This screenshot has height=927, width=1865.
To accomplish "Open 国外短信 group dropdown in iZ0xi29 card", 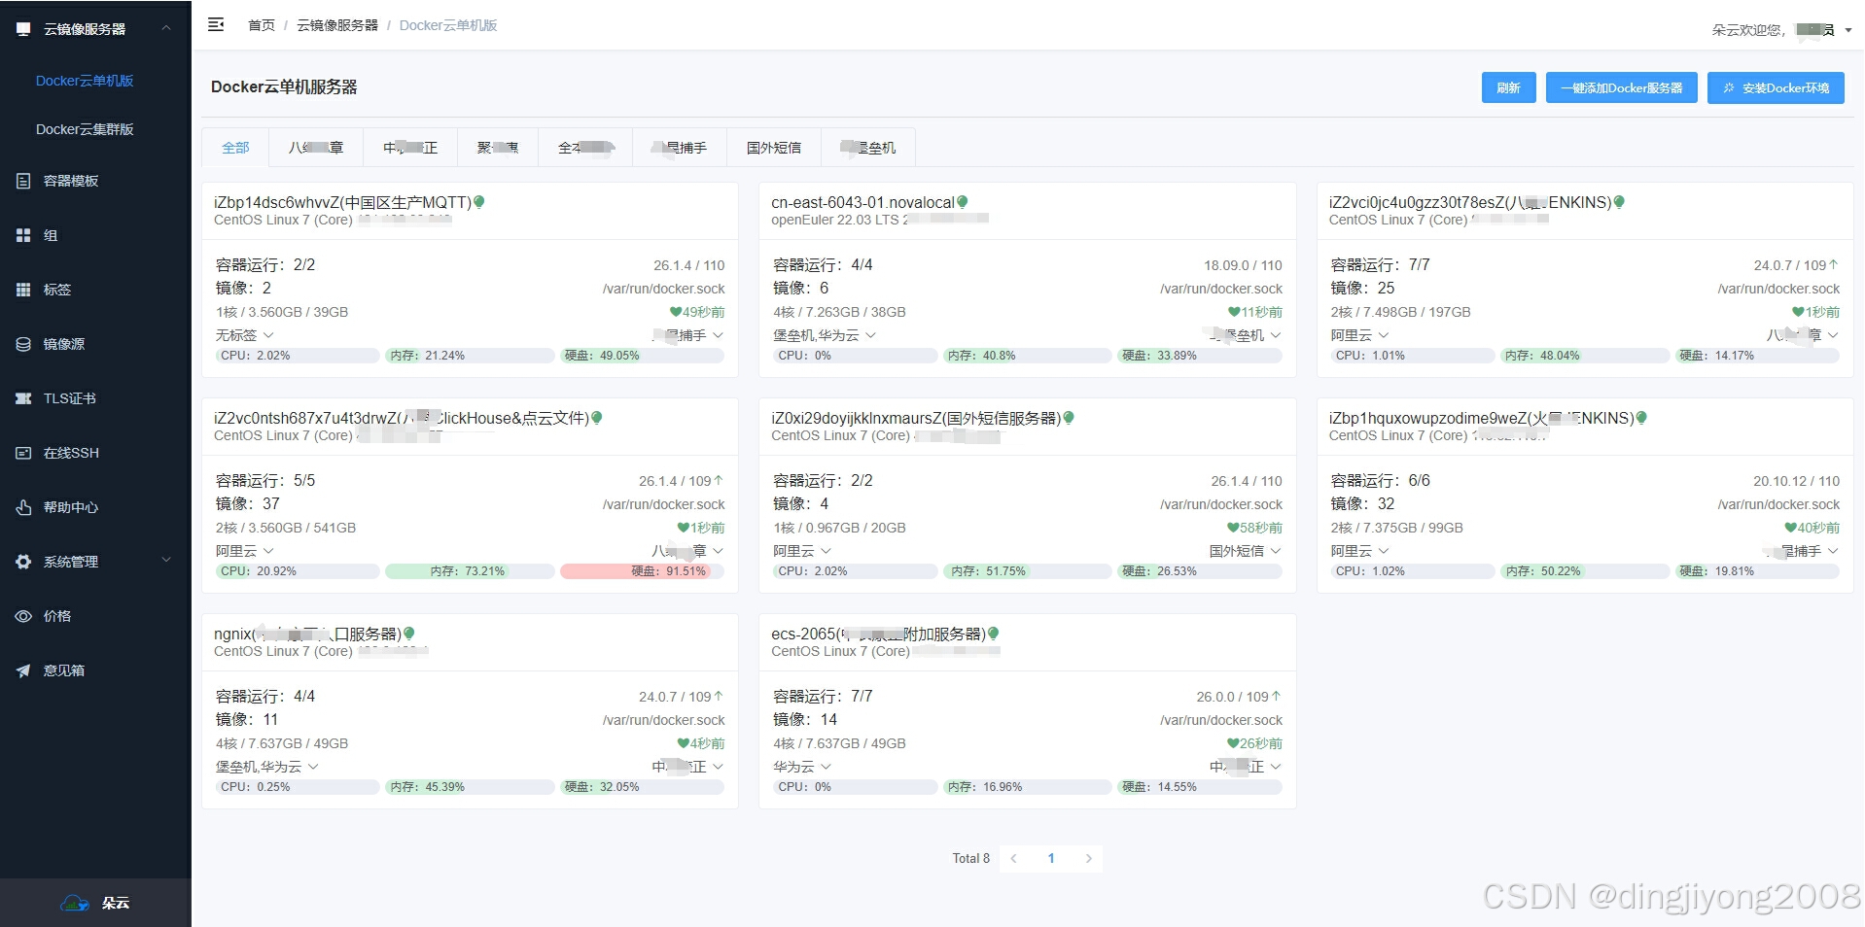I will [1246, 551].
